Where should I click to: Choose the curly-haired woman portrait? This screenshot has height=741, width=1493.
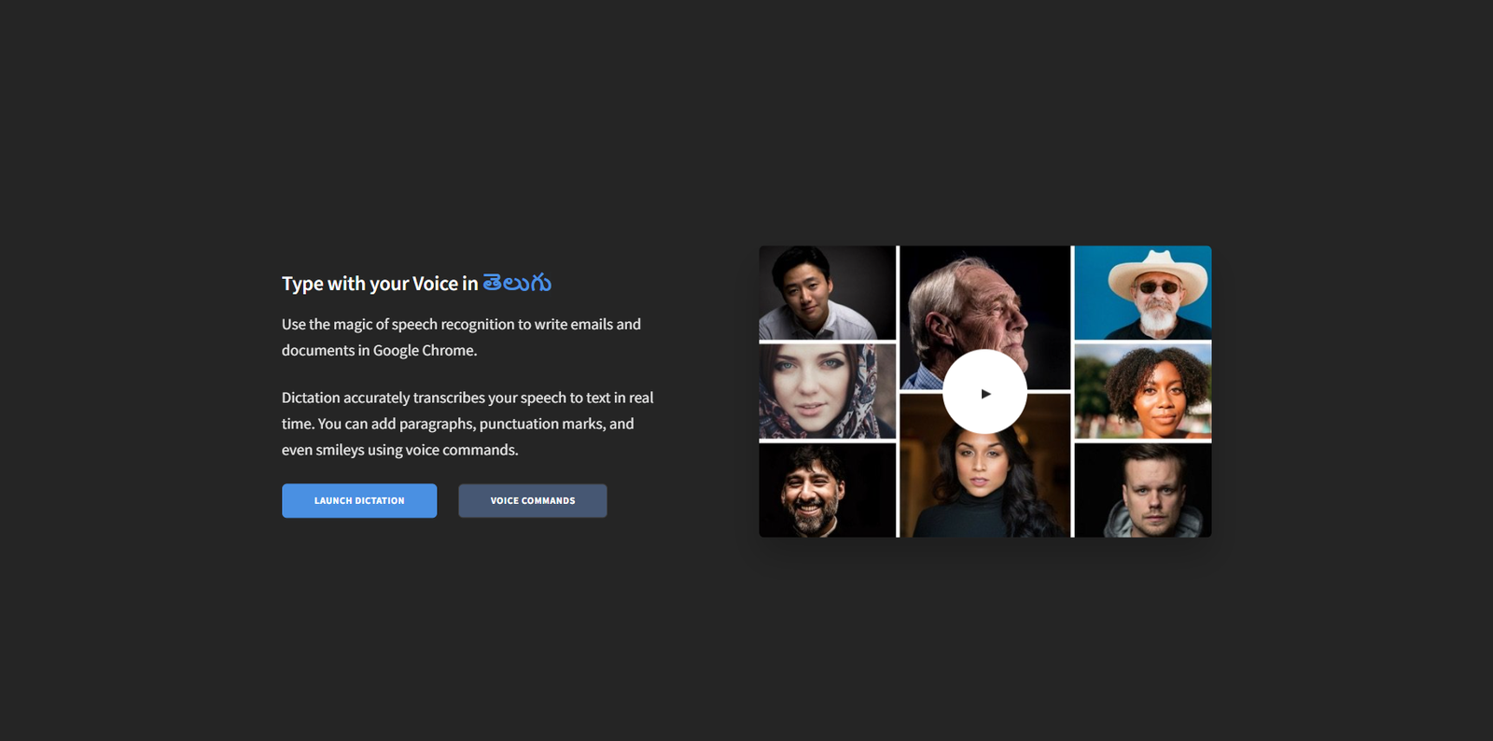coord(1143,391)
